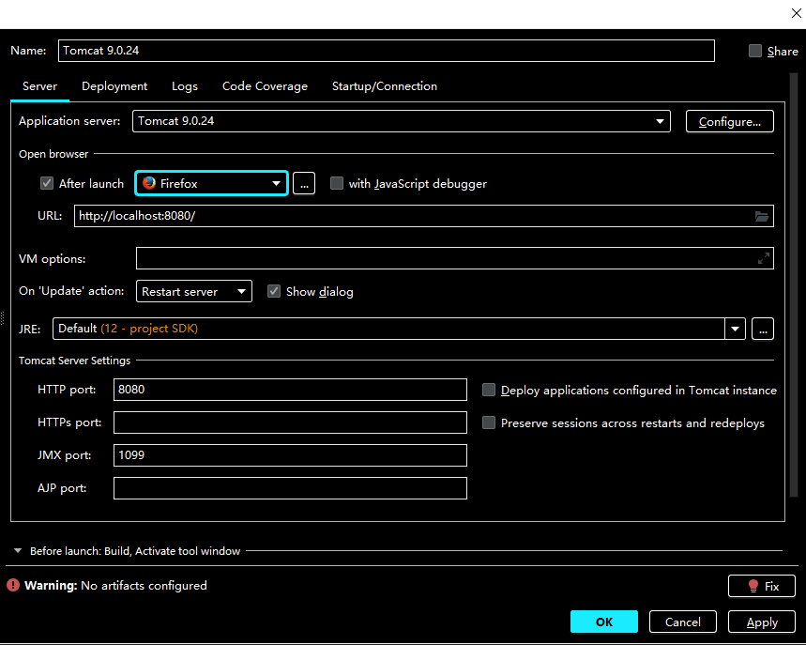This screenshot has height=645, width=806.
Task: Uncheck the Show dialog checkbox
Action: [x=274, y=292]
